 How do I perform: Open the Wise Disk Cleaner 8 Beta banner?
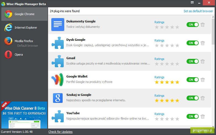24,115
